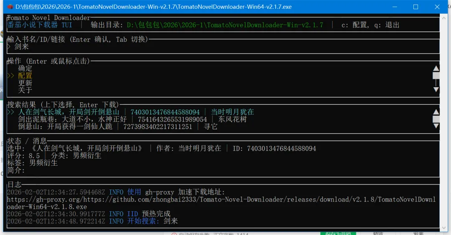451x235 pixels.
Task: Click the log line '开始搜索: 剑来'
Action: point(152,221)
